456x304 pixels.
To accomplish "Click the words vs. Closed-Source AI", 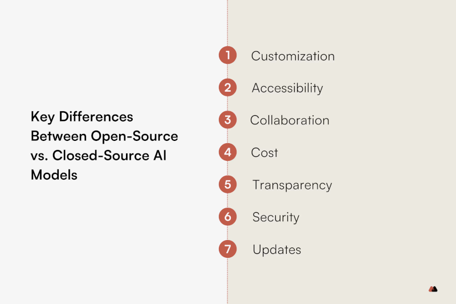I will pos(99,155).
